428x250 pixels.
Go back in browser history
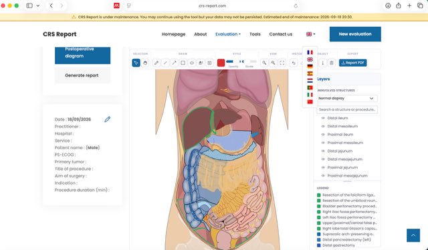coord(51,6)
